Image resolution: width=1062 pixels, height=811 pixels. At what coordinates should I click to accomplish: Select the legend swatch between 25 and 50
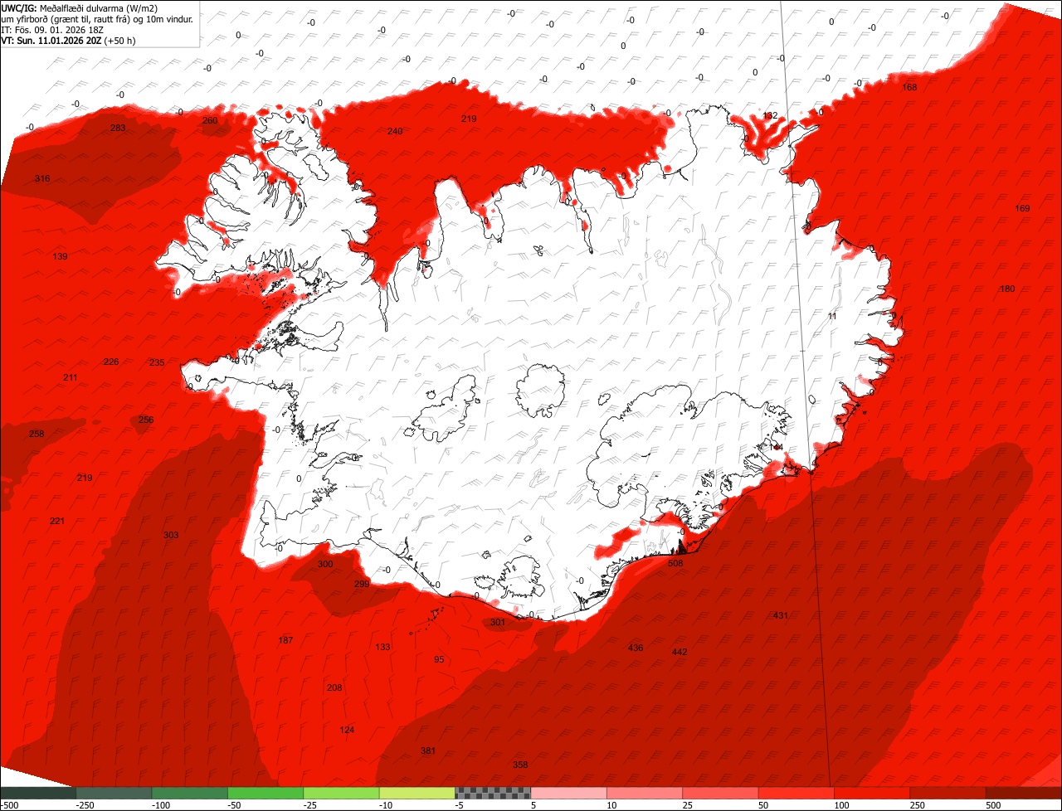pyautogui.click(x=720, y=793)
